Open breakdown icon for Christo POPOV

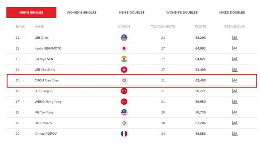(x=235, y=134)
